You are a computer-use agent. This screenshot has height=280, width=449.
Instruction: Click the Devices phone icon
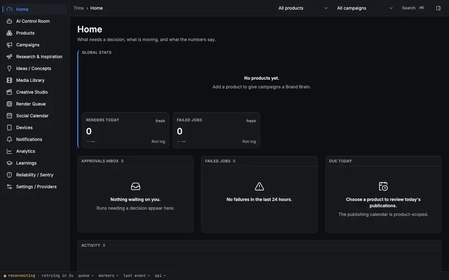[10, 128]
